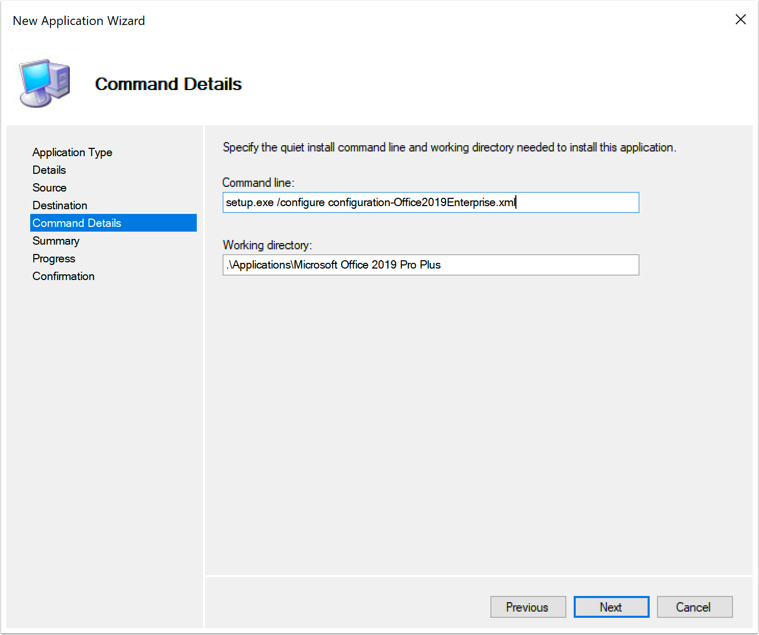Click the New Application Wizard title
Viewport: 759px width, 635px height.
pyautogui.click(x=79, y=21)
